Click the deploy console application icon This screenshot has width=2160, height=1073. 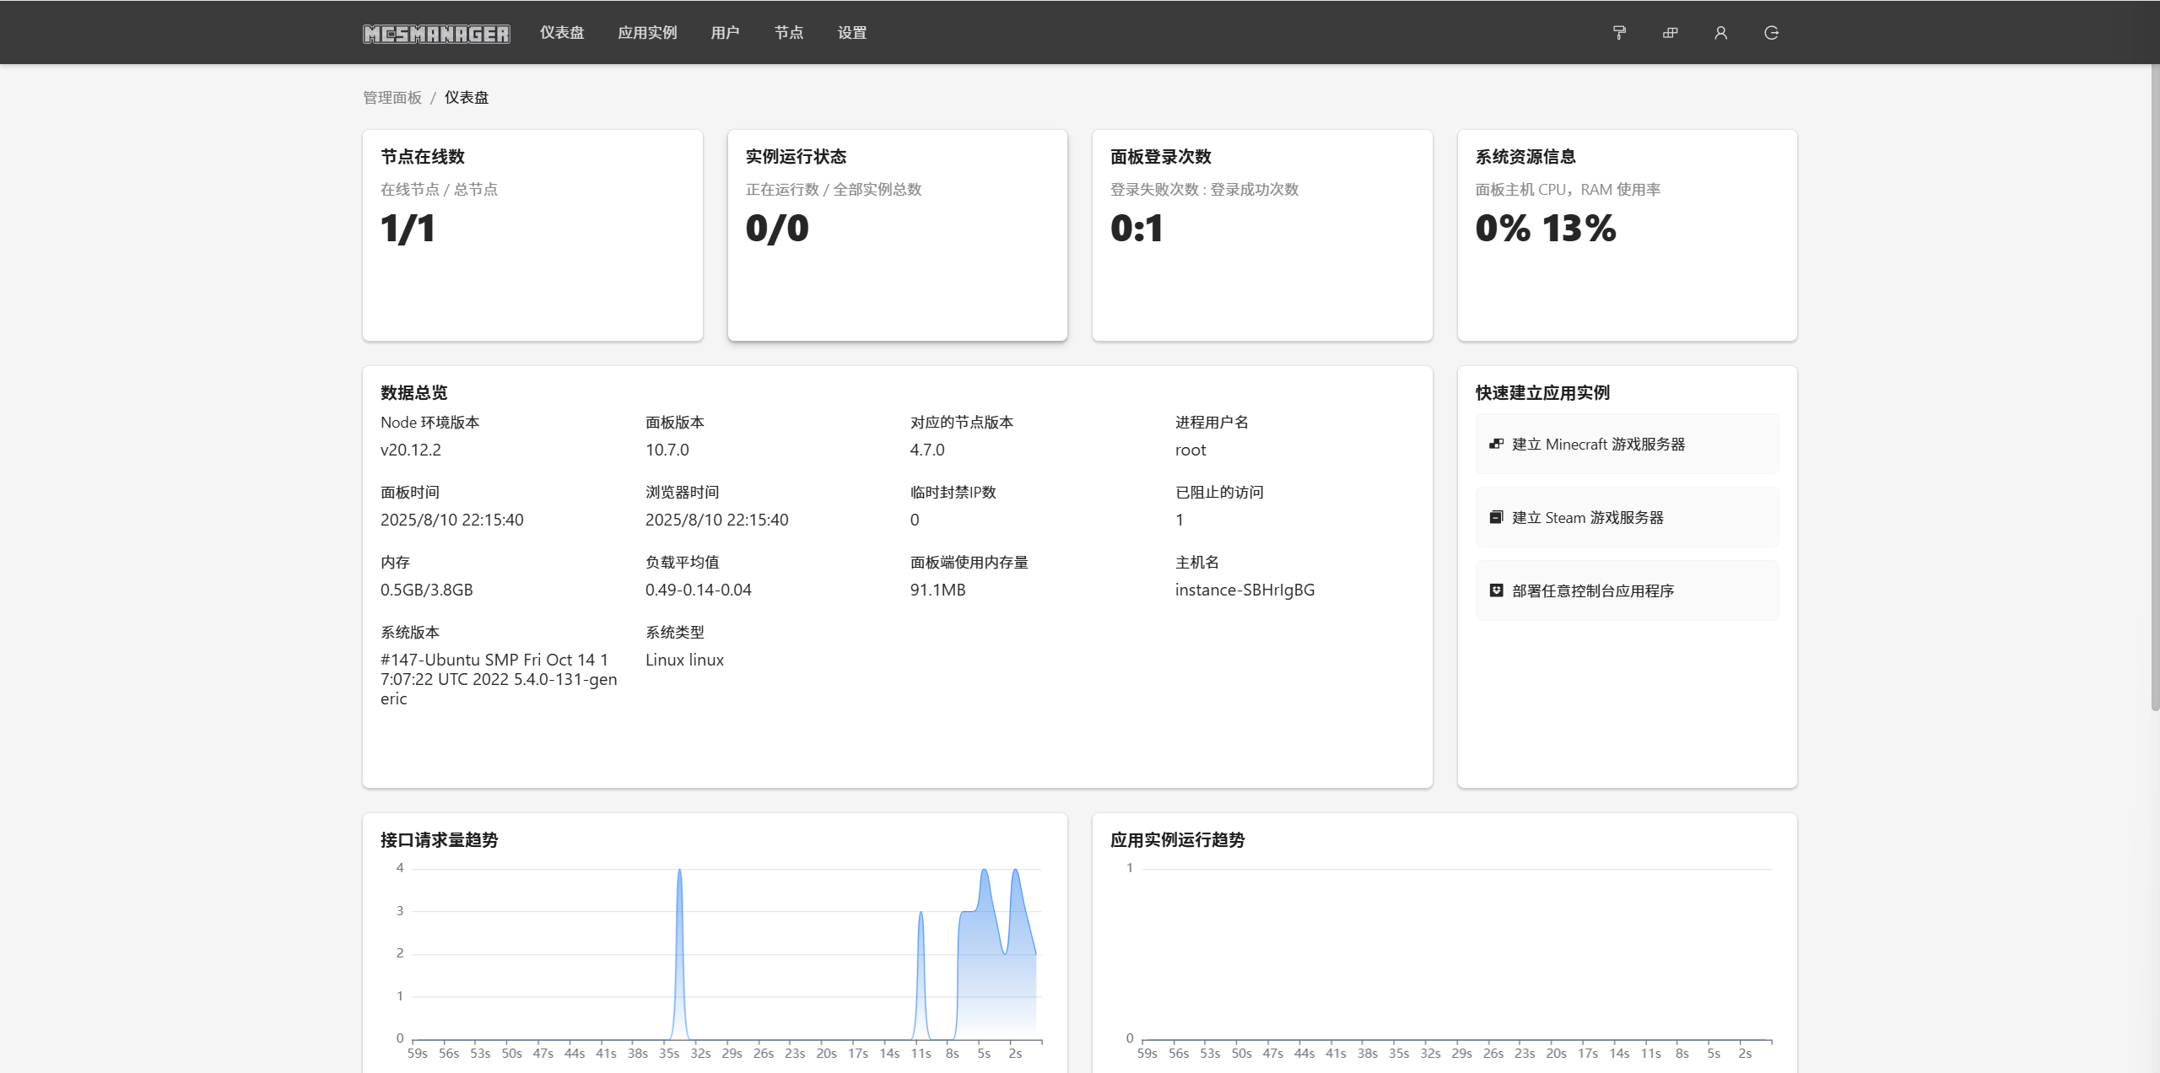click(x=1496, y=590)
